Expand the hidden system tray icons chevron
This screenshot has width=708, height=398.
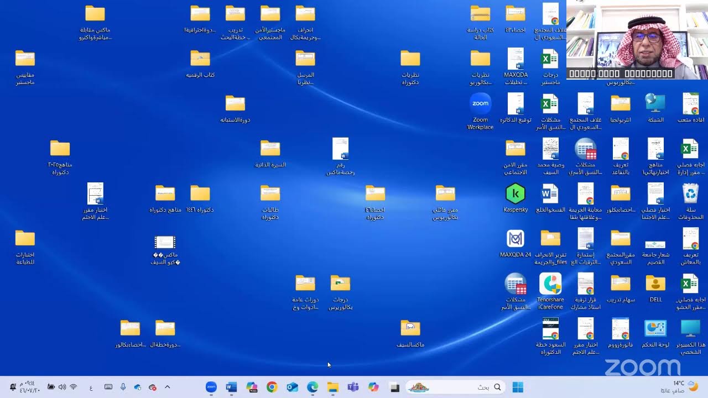tap(168, 387)
